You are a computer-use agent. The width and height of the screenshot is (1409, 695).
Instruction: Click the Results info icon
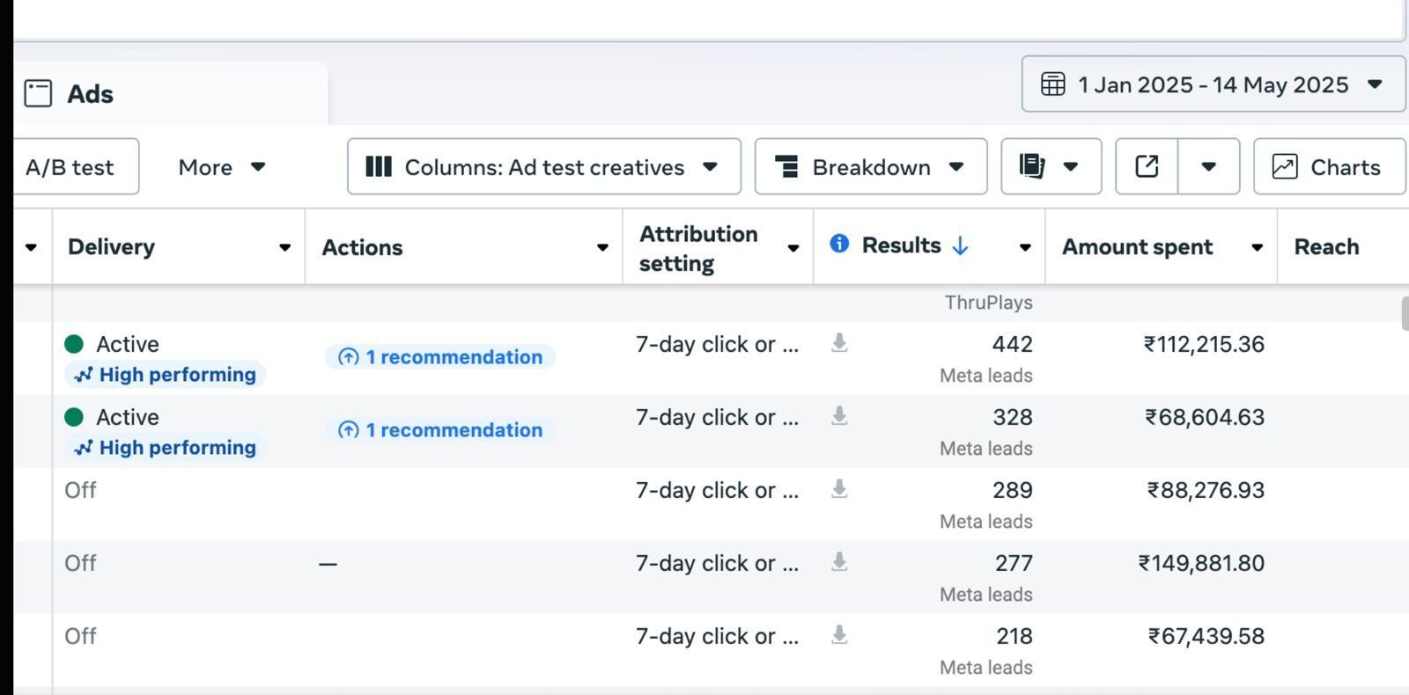point(839,244)
